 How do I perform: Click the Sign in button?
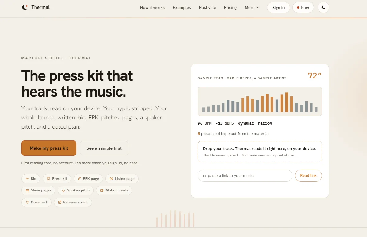click(278, 7)
